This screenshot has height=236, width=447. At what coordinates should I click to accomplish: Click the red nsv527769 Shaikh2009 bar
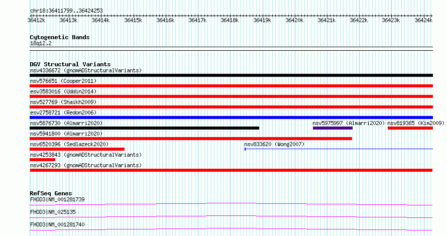coord(231,107)
